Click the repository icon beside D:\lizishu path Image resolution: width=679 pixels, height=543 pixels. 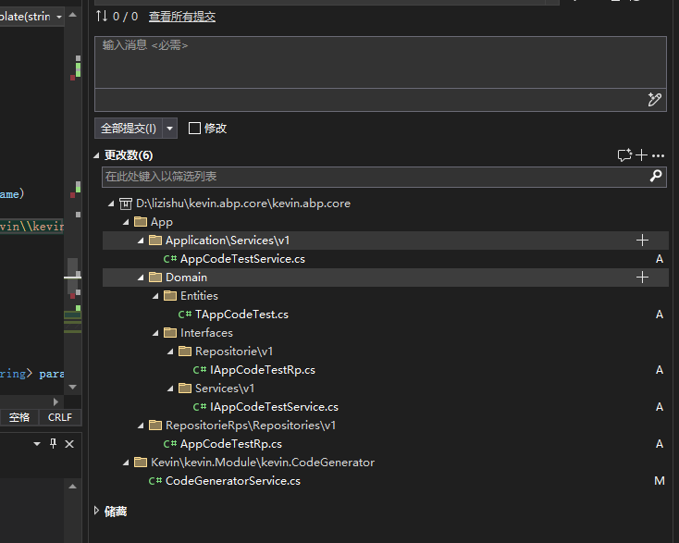pyautogui.click(x=126, y=204)
